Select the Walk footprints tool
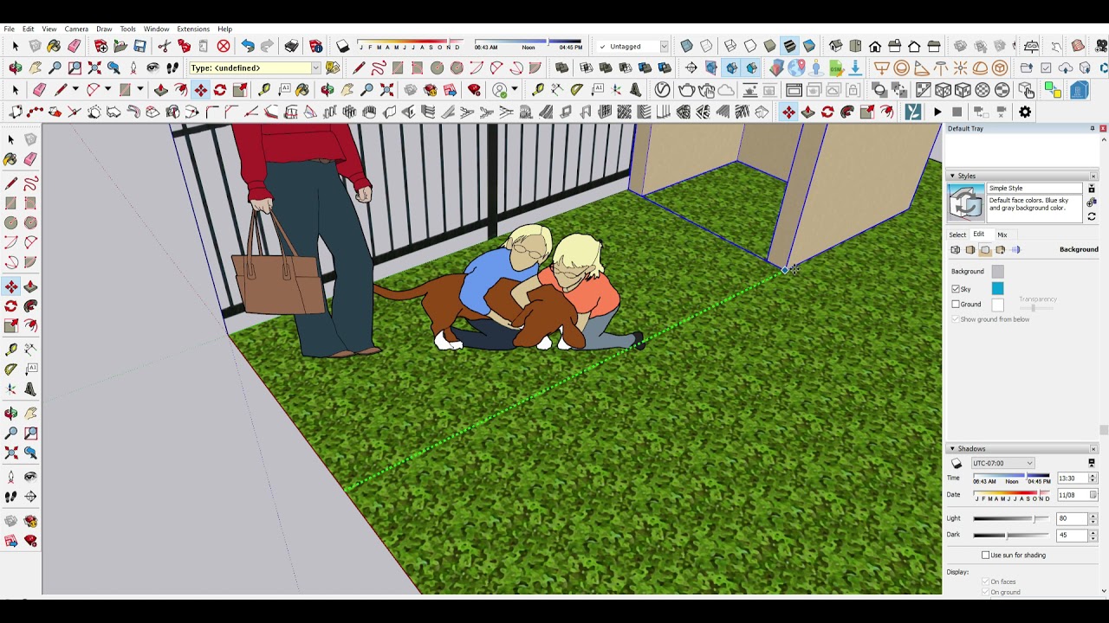The image size is (1109, 623). [x=172, y=67]
